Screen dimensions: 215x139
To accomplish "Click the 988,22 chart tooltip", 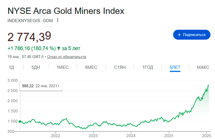I will coord(41,86).
